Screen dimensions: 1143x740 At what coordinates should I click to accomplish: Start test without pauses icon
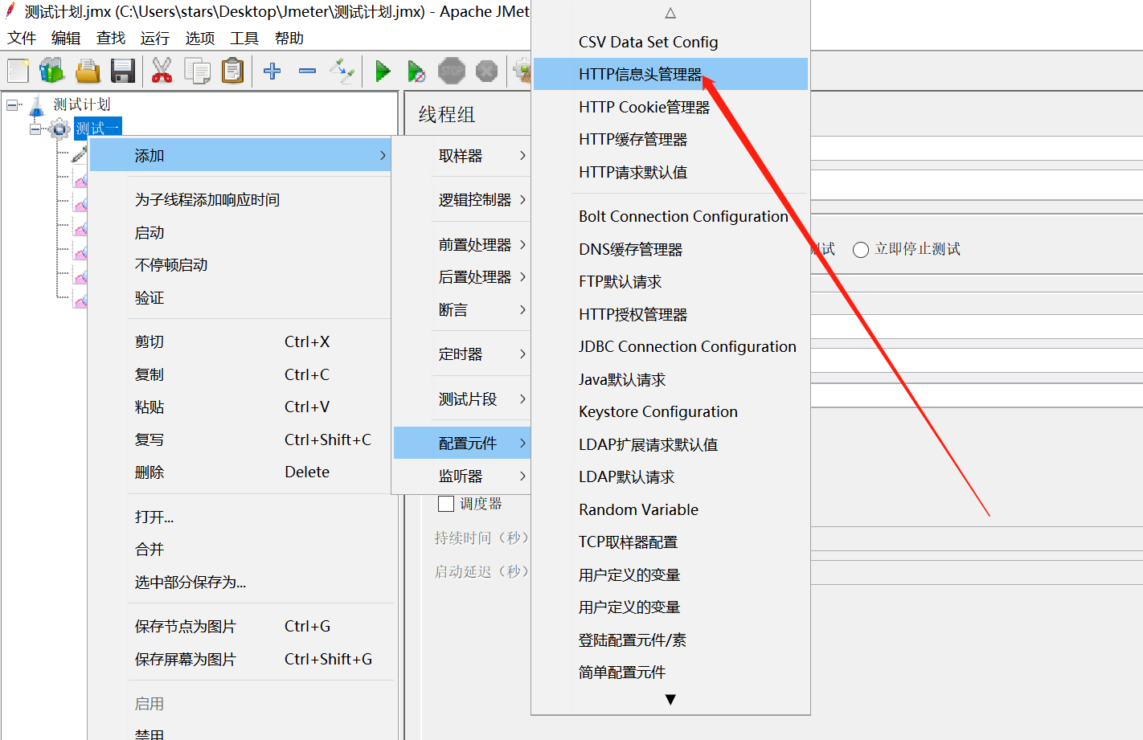pos(417,71)
